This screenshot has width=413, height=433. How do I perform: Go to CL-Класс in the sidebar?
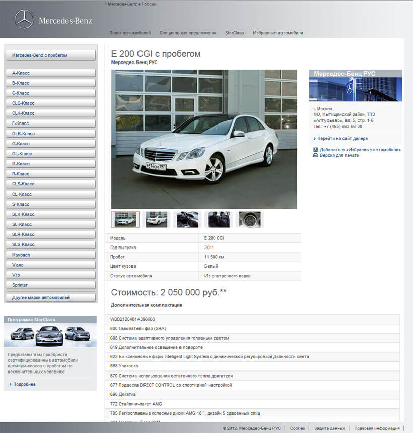pos(50,194)
